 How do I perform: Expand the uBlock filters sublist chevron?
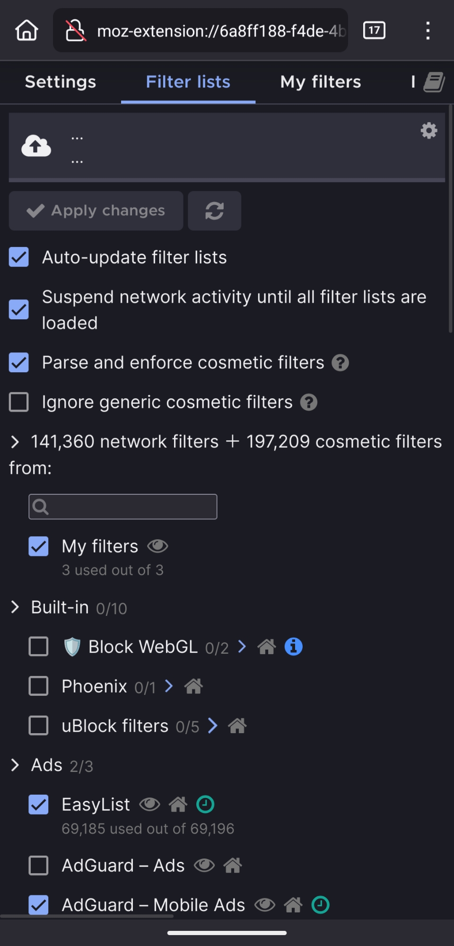(x=213, y=726)
